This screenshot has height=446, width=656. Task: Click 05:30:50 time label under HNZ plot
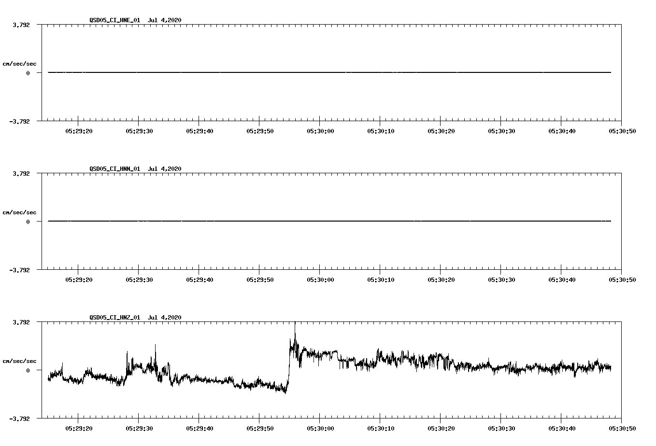click(x=623, y=428)
